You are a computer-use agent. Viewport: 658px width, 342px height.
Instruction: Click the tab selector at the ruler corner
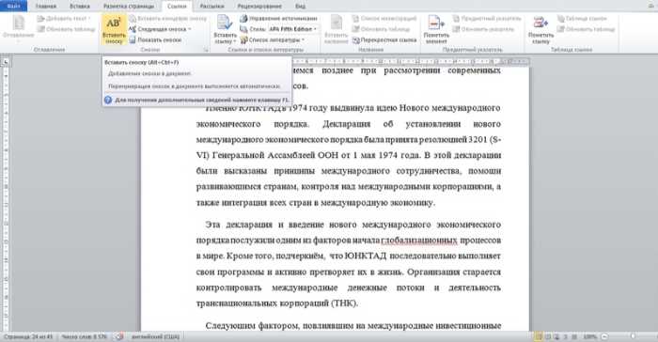point(6,62)
